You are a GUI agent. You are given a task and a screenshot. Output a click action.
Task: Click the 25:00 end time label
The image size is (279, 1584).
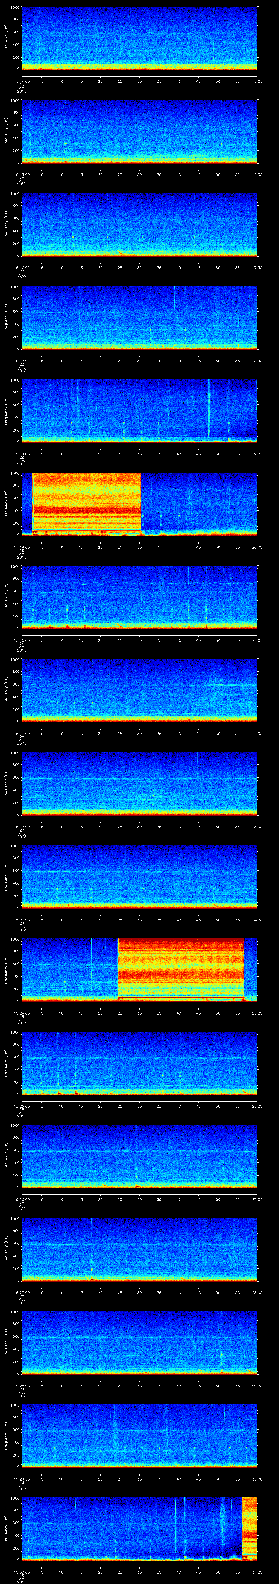[x=257, y=1013]
